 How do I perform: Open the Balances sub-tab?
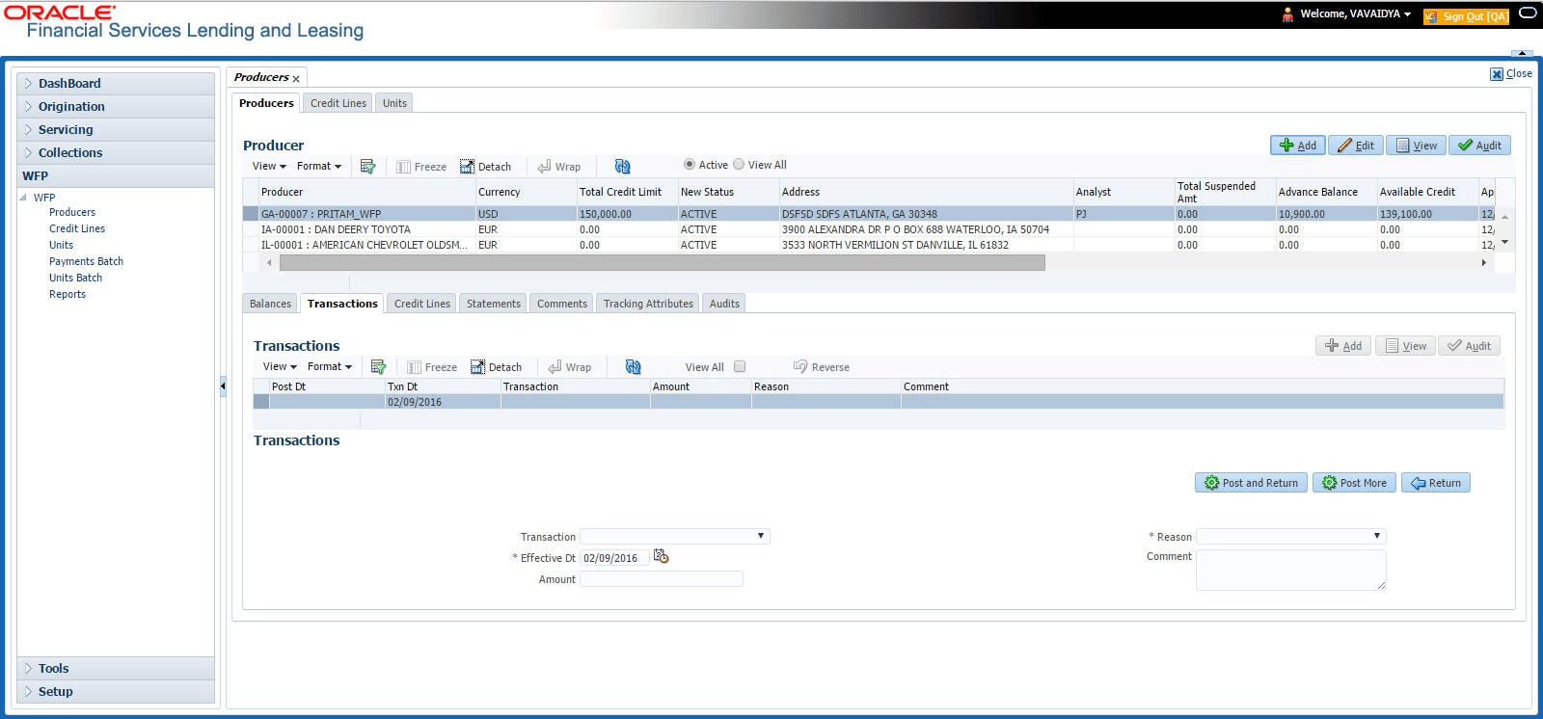pyautogui.click(x=270, y=304)
